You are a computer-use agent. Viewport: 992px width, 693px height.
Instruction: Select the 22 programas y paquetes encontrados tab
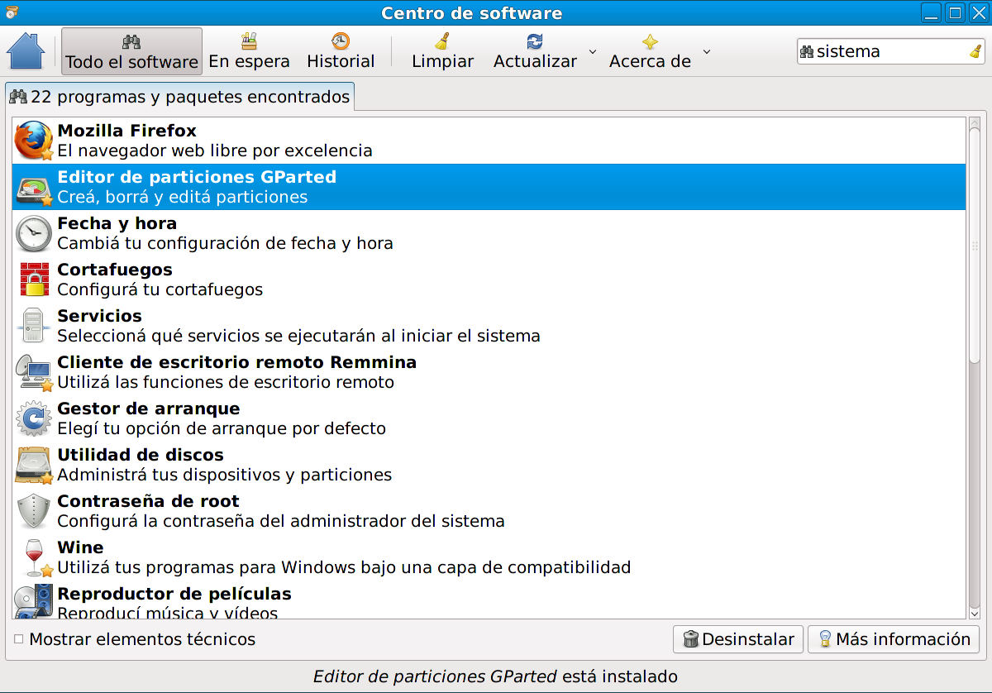[x=179, y=97]
